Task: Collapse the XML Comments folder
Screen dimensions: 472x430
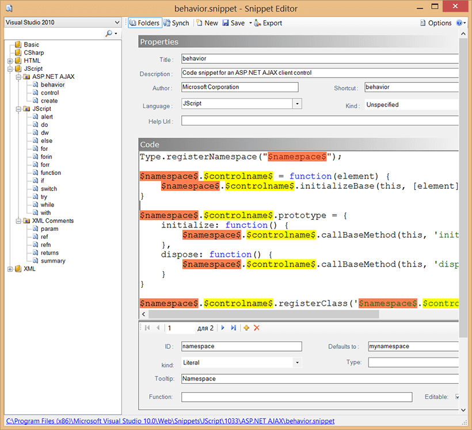Action: [x=18, y=221]
